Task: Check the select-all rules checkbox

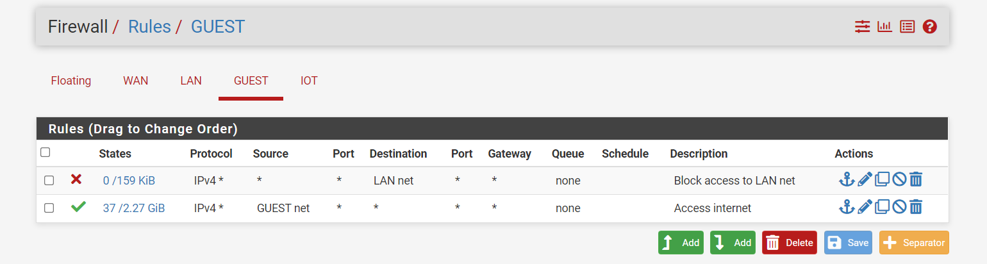Action: 45,153
